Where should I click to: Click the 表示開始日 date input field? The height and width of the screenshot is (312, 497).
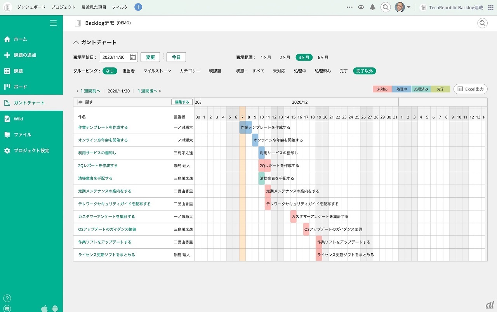[114, 57]
